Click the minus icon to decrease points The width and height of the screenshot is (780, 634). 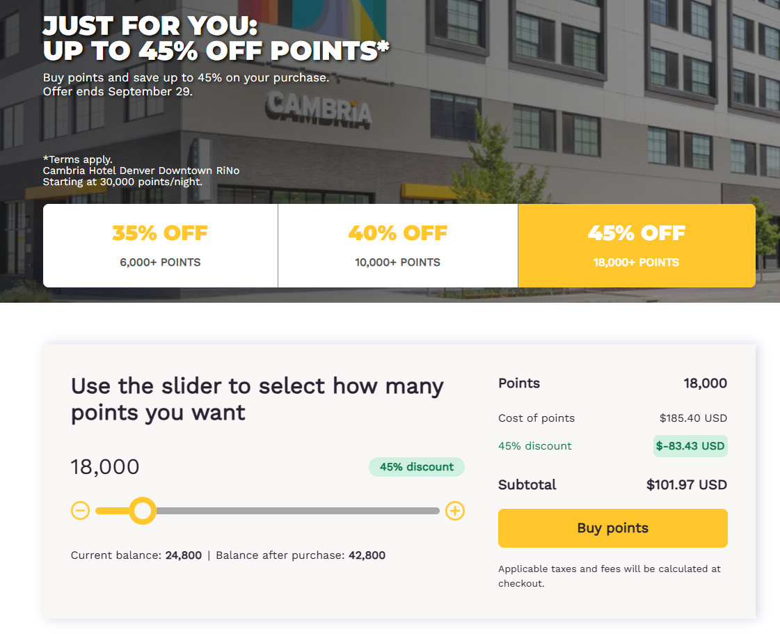pos(80,511)
